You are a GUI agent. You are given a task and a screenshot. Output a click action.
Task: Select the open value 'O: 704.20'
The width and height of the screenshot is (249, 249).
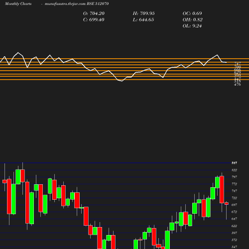[94, 13]
